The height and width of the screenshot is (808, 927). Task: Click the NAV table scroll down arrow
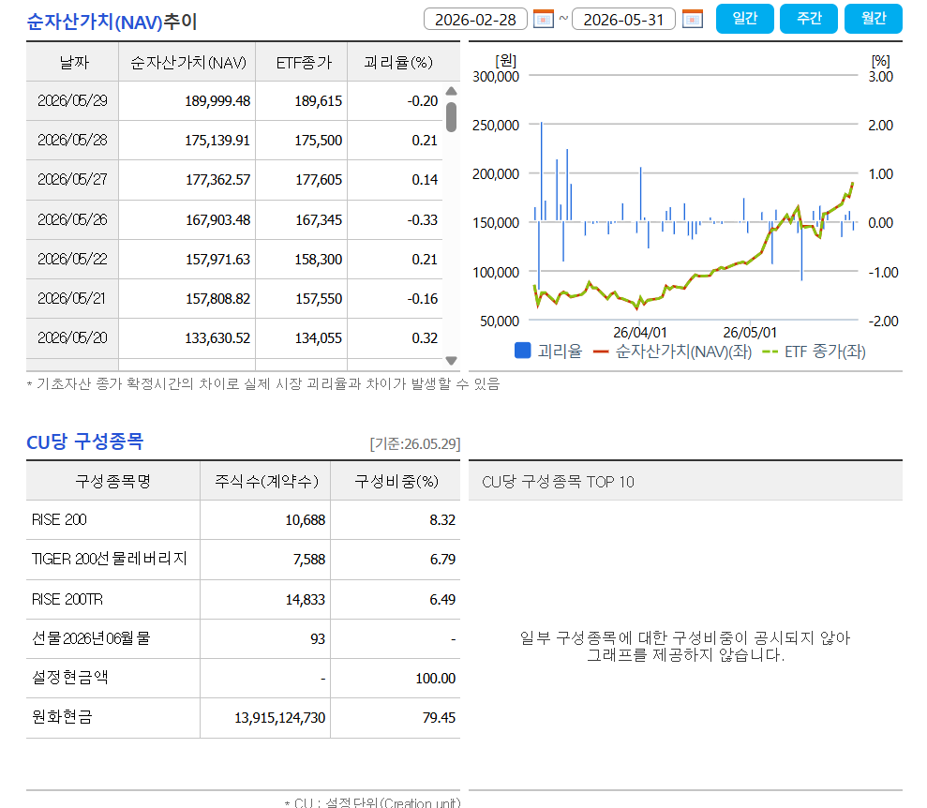coord(451,361)
